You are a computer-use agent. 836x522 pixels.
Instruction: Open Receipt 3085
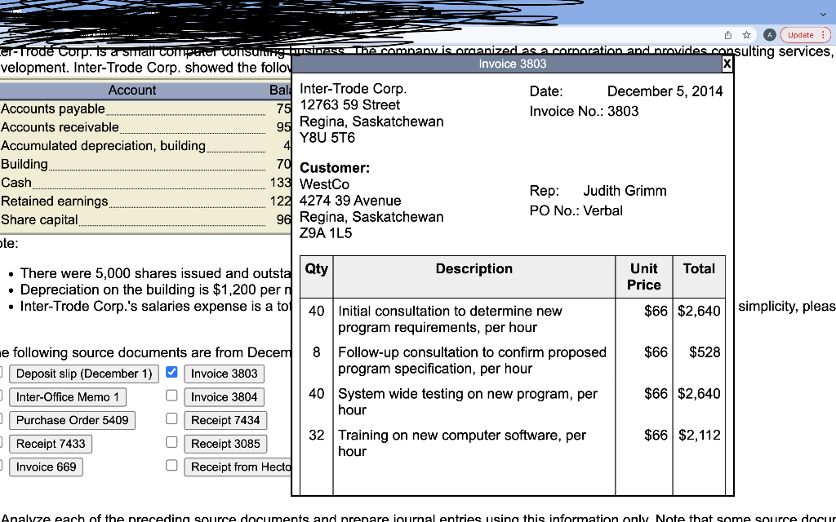tap(225, 443)
